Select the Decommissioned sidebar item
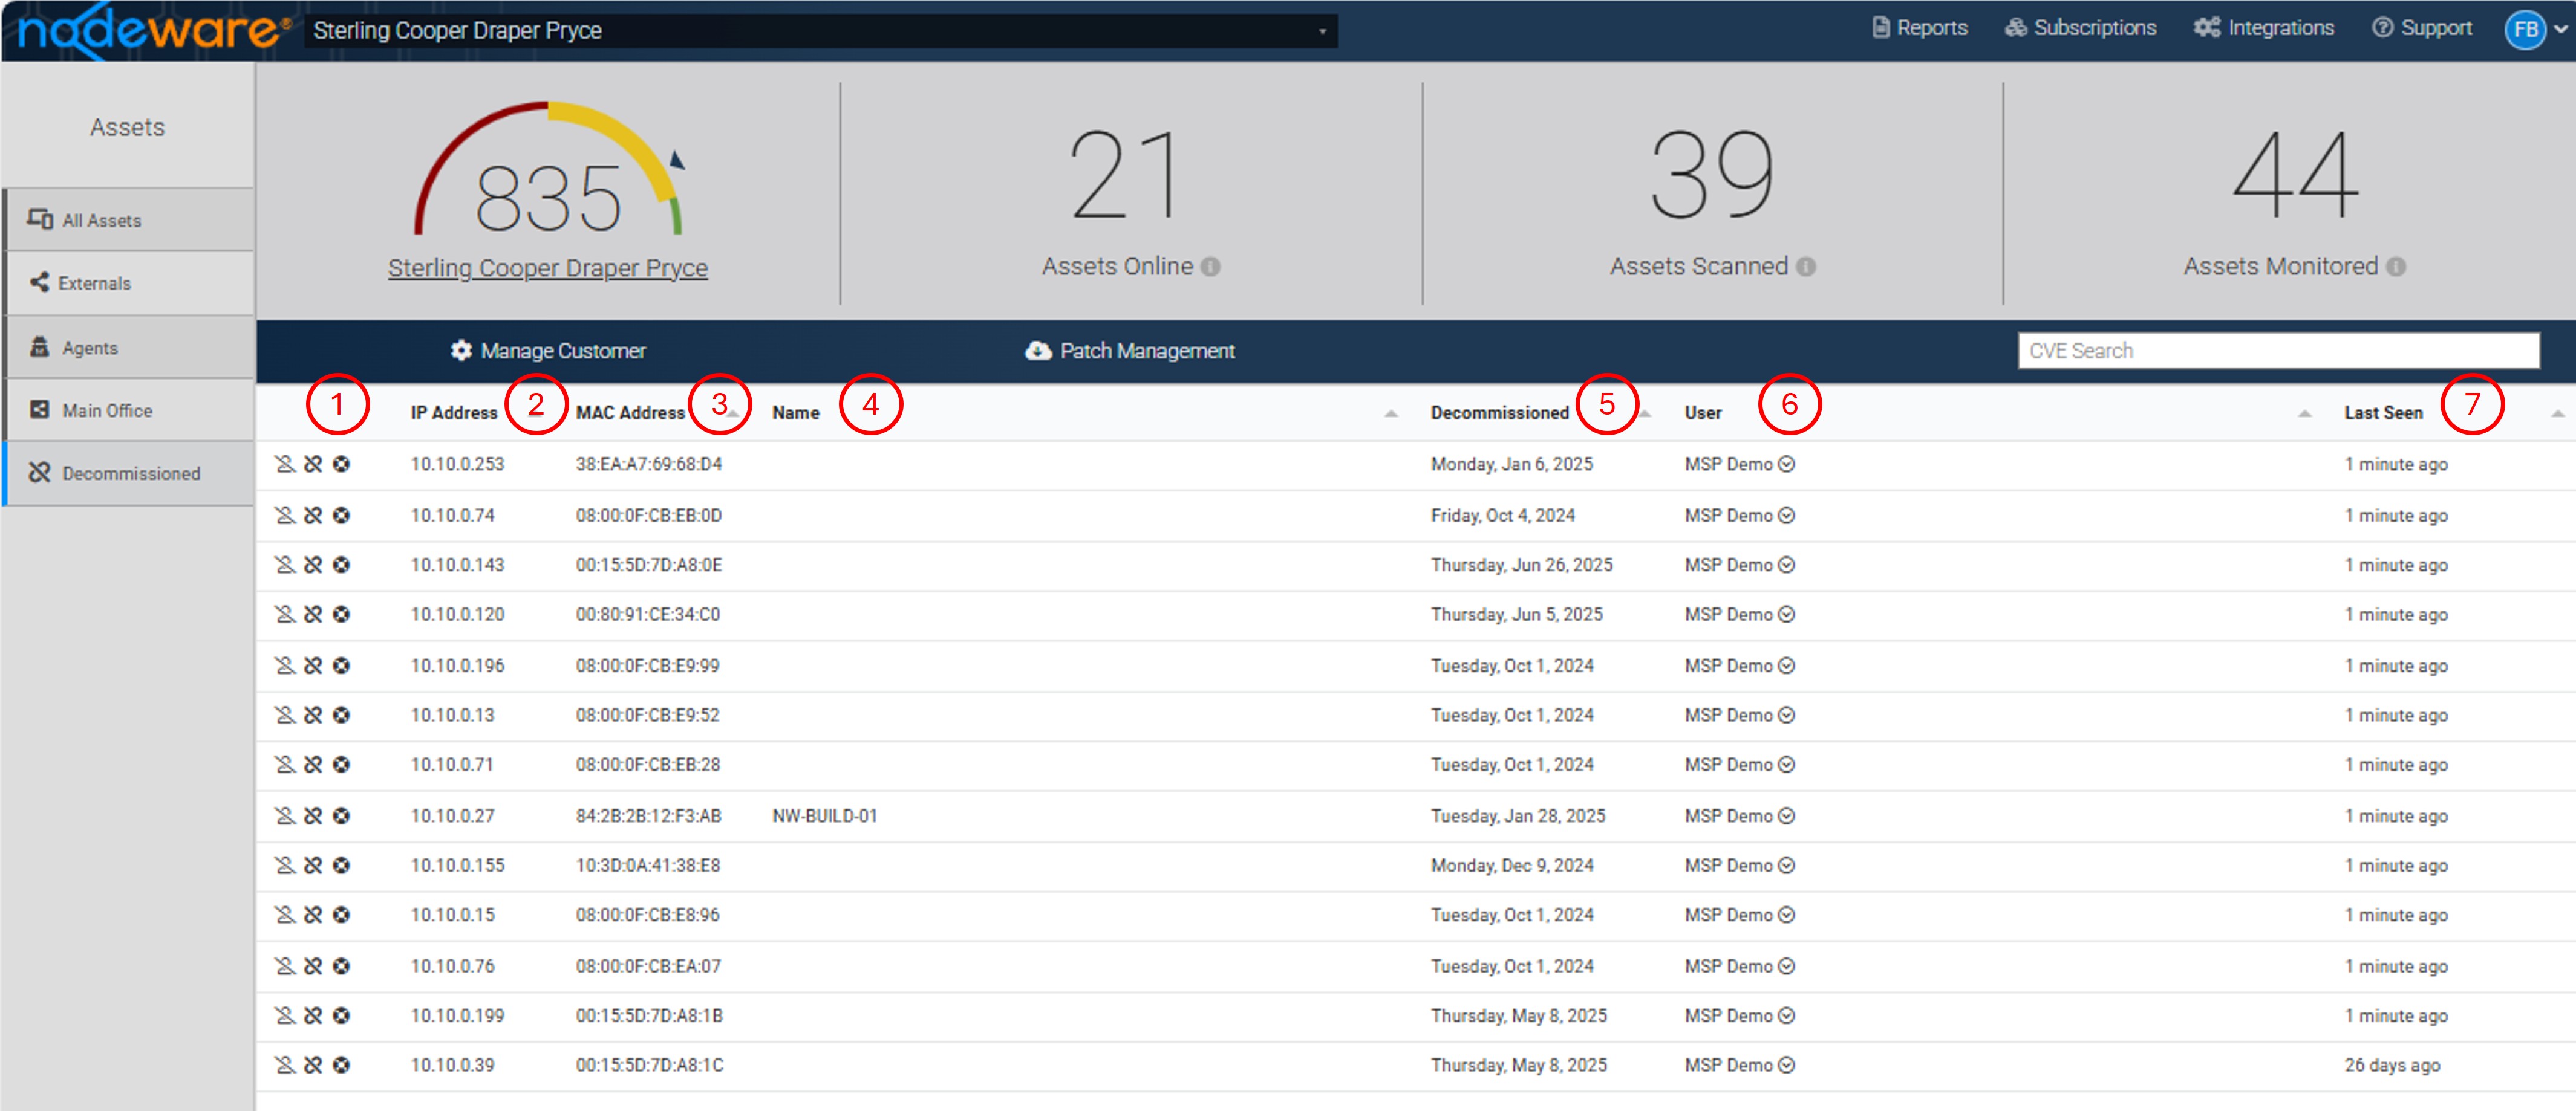 pyautogui.click(x=128, y=473)
